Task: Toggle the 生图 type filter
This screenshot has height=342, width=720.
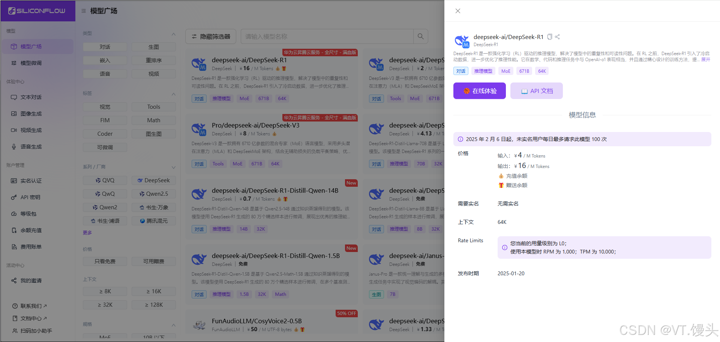Action: click(x=154, y=47)
